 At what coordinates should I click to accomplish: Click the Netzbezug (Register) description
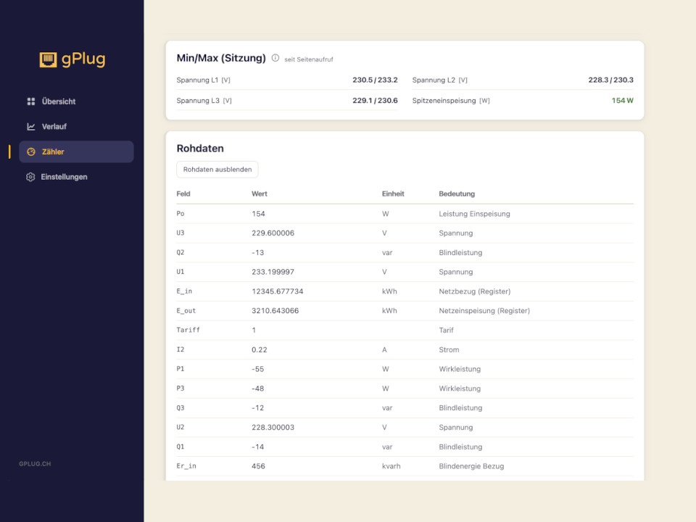(x=475, y=291)
